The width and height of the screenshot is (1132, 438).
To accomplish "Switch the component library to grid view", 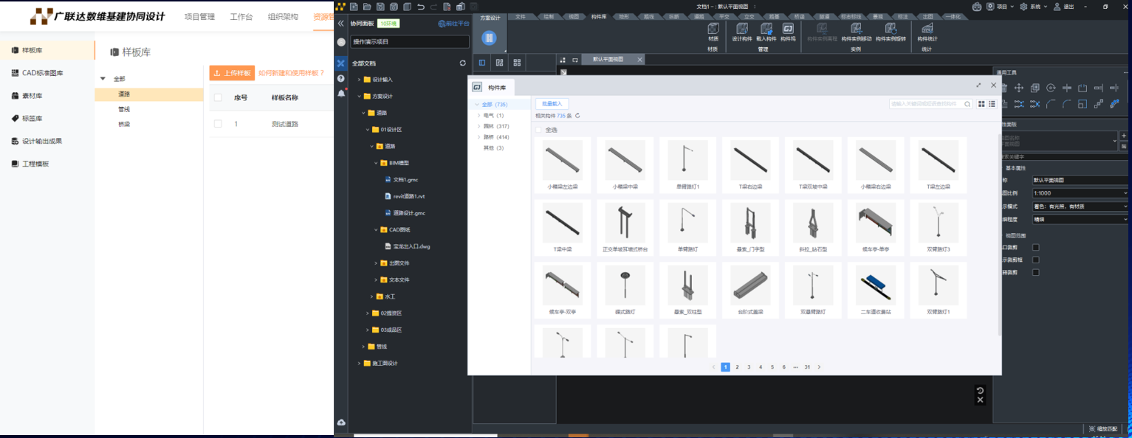I will pyautogui.click(x=981, y=104).
